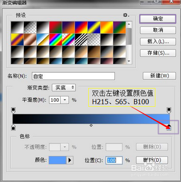
Task: Click the 存储(S)... save button
Action: [x=158, y=53]
